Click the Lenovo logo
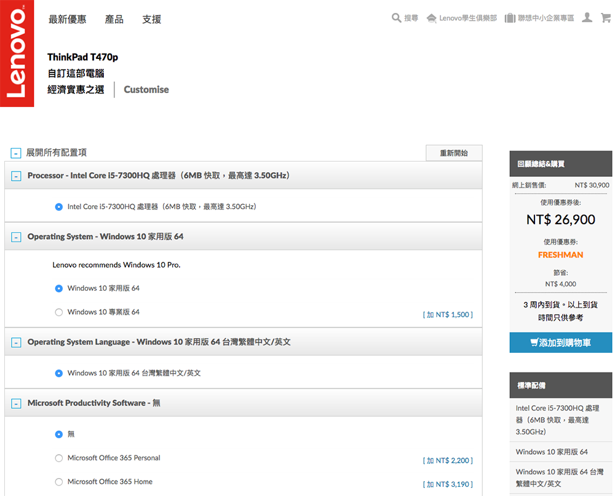This screenshot has height=496, width=615. pos(17,53)
